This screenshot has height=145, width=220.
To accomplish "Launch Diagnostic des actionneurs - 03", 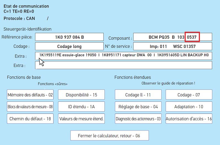I will coord(138,119).
